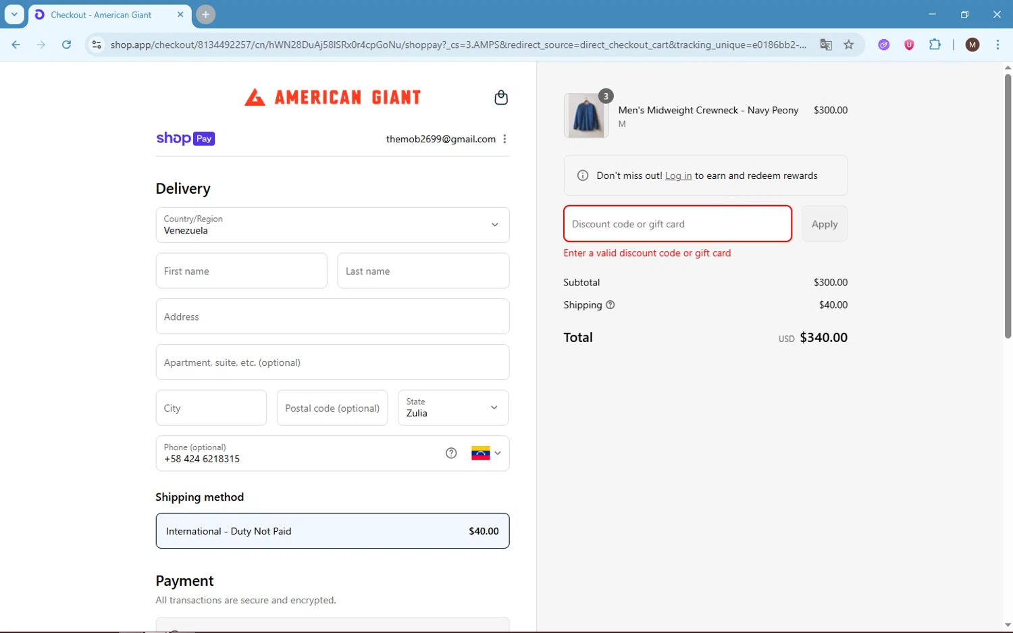This screenshot has width=1013, height=633.
Task: View site information icon in address bar
Action: [97, 45]
